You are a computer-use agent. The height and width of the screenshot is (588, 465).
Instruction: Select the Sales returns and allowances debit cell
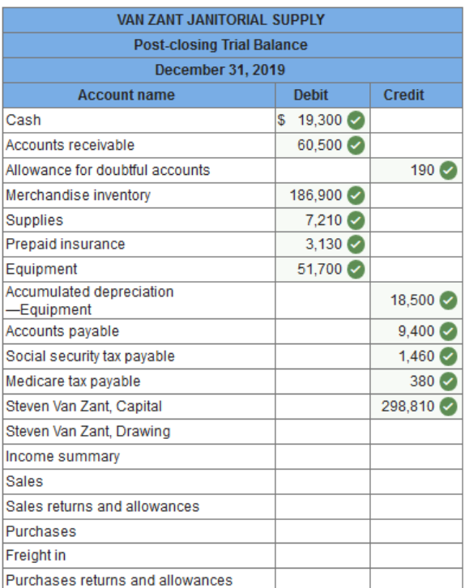[x=322, y=507]
